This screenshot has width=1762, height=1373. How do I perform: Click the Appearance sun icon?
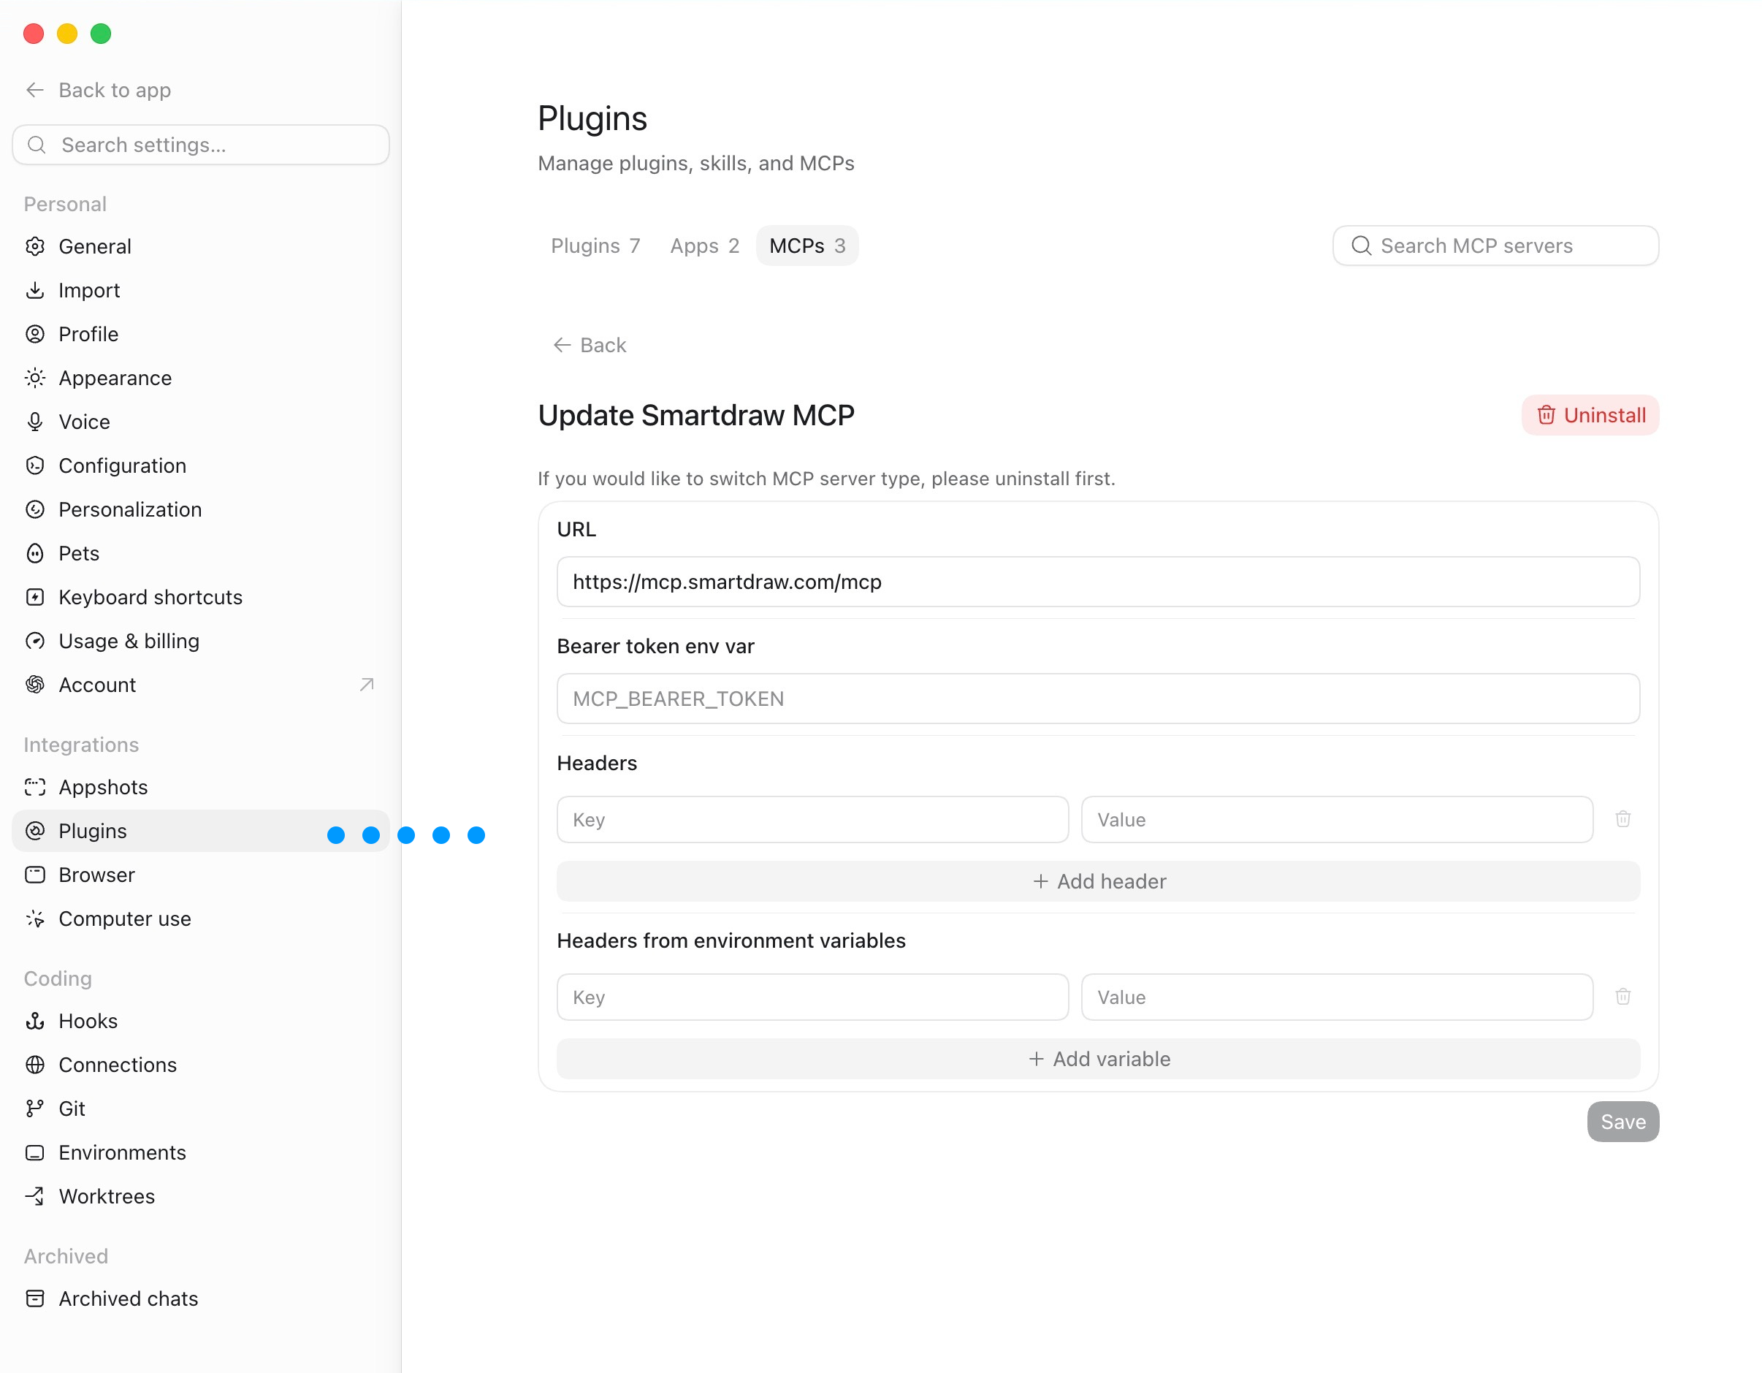tap(34, 378)
